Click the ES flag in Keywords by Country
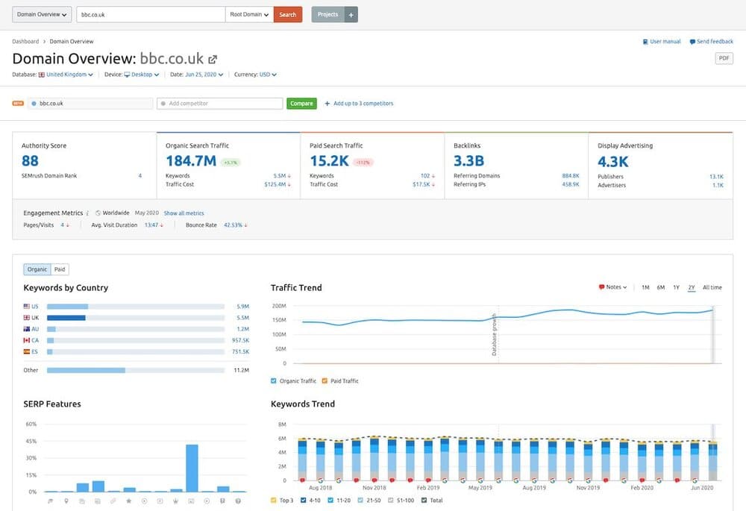The height and width of the screenshot is (511, 746). [27, 352]
